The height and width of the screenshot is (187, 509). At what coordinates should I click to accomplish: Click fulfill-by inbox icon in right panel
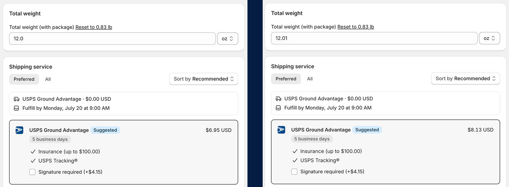(x=278, y=108)
